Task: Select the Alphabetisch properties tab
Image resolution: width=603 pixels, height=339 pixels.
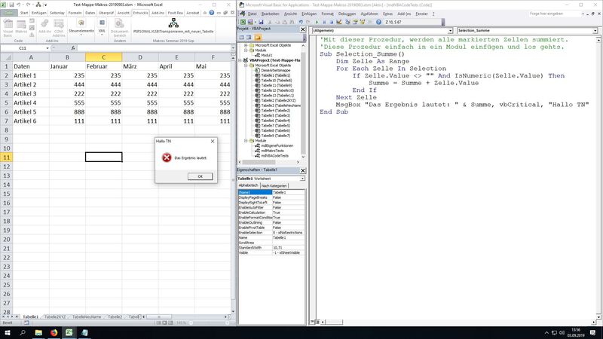Action: point(249,185)
